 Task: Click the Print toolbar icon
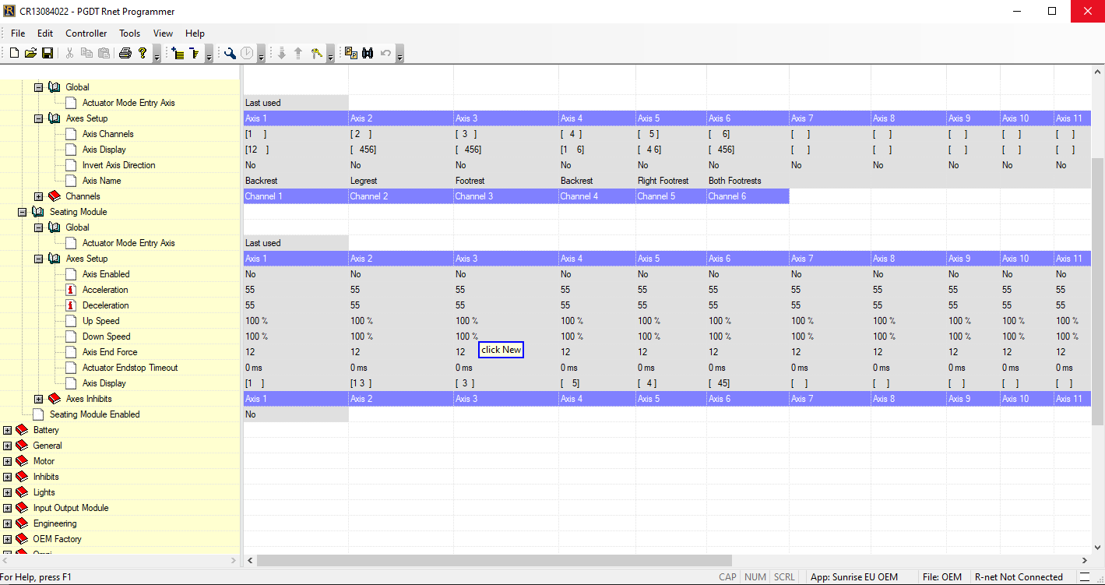pos(125,53)
